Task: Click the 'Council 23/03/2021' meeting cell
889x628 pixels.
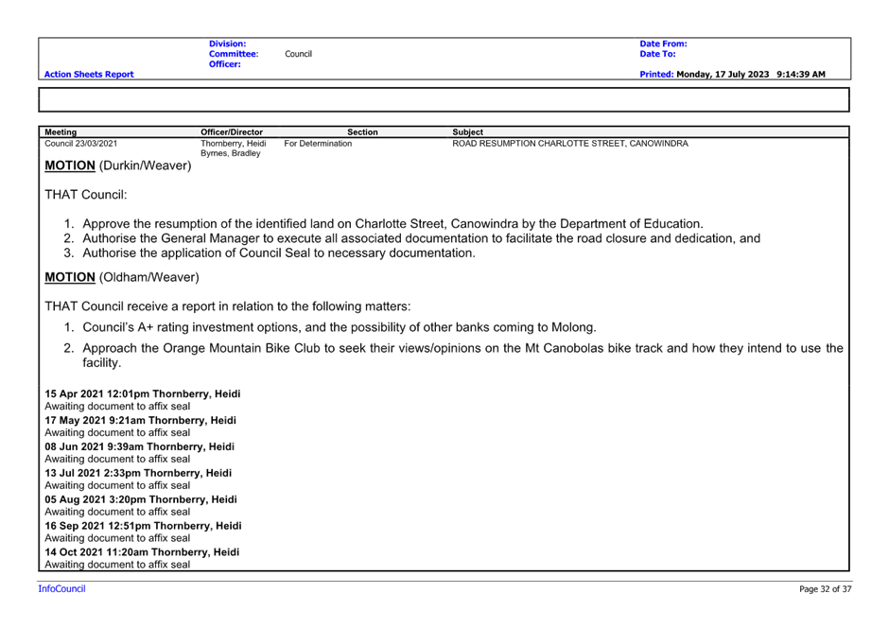Action: pos(81,144)
